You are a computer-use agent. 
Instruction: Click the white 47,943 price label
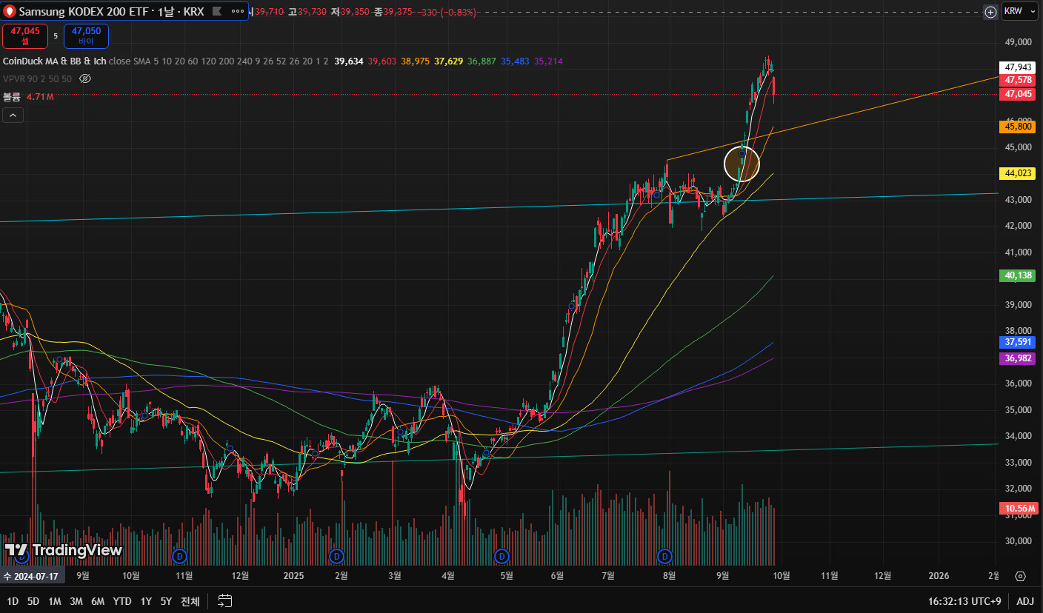point(1019,67)
